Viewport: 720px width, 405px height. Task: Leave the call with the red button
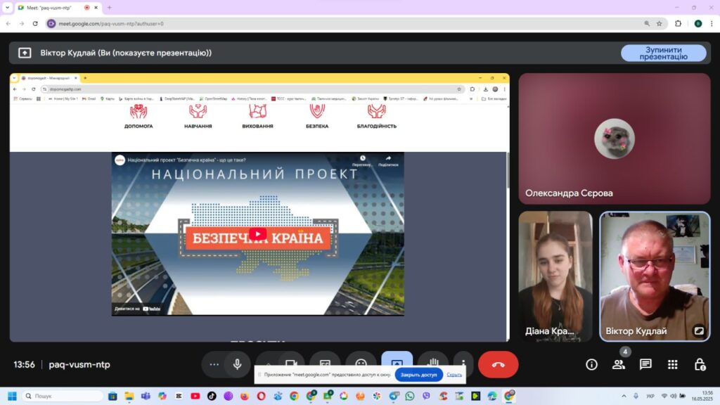point(499,365)
